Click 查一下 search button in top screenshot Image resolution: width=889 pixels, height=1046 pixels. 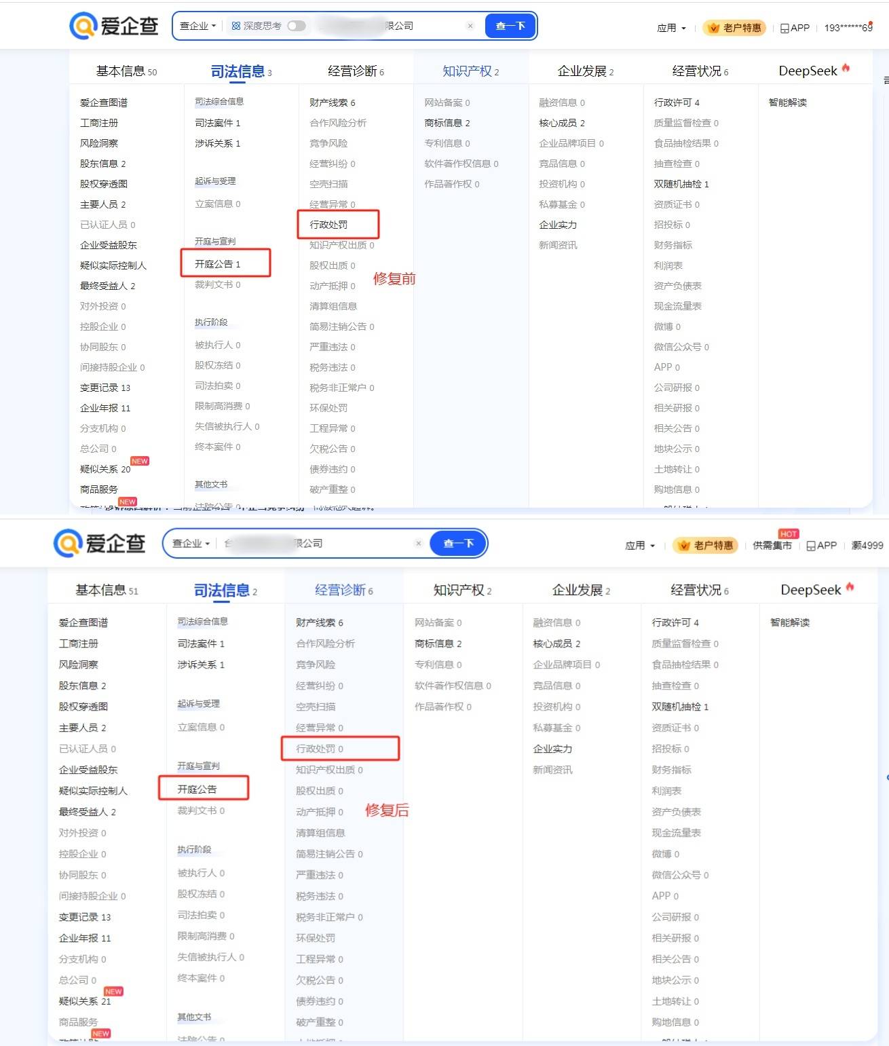point(510,26)
